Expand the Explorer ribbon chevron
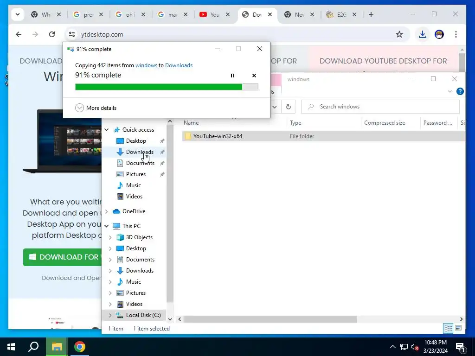The height and width of the screenshot is (356, 475). tap(450, 91)
